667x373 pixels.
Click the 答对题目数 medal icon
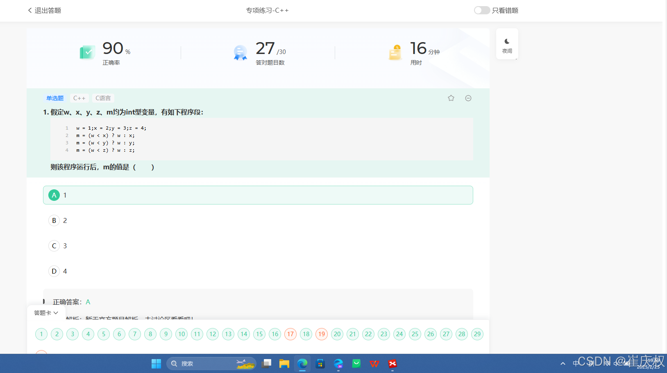click(240, 53)
